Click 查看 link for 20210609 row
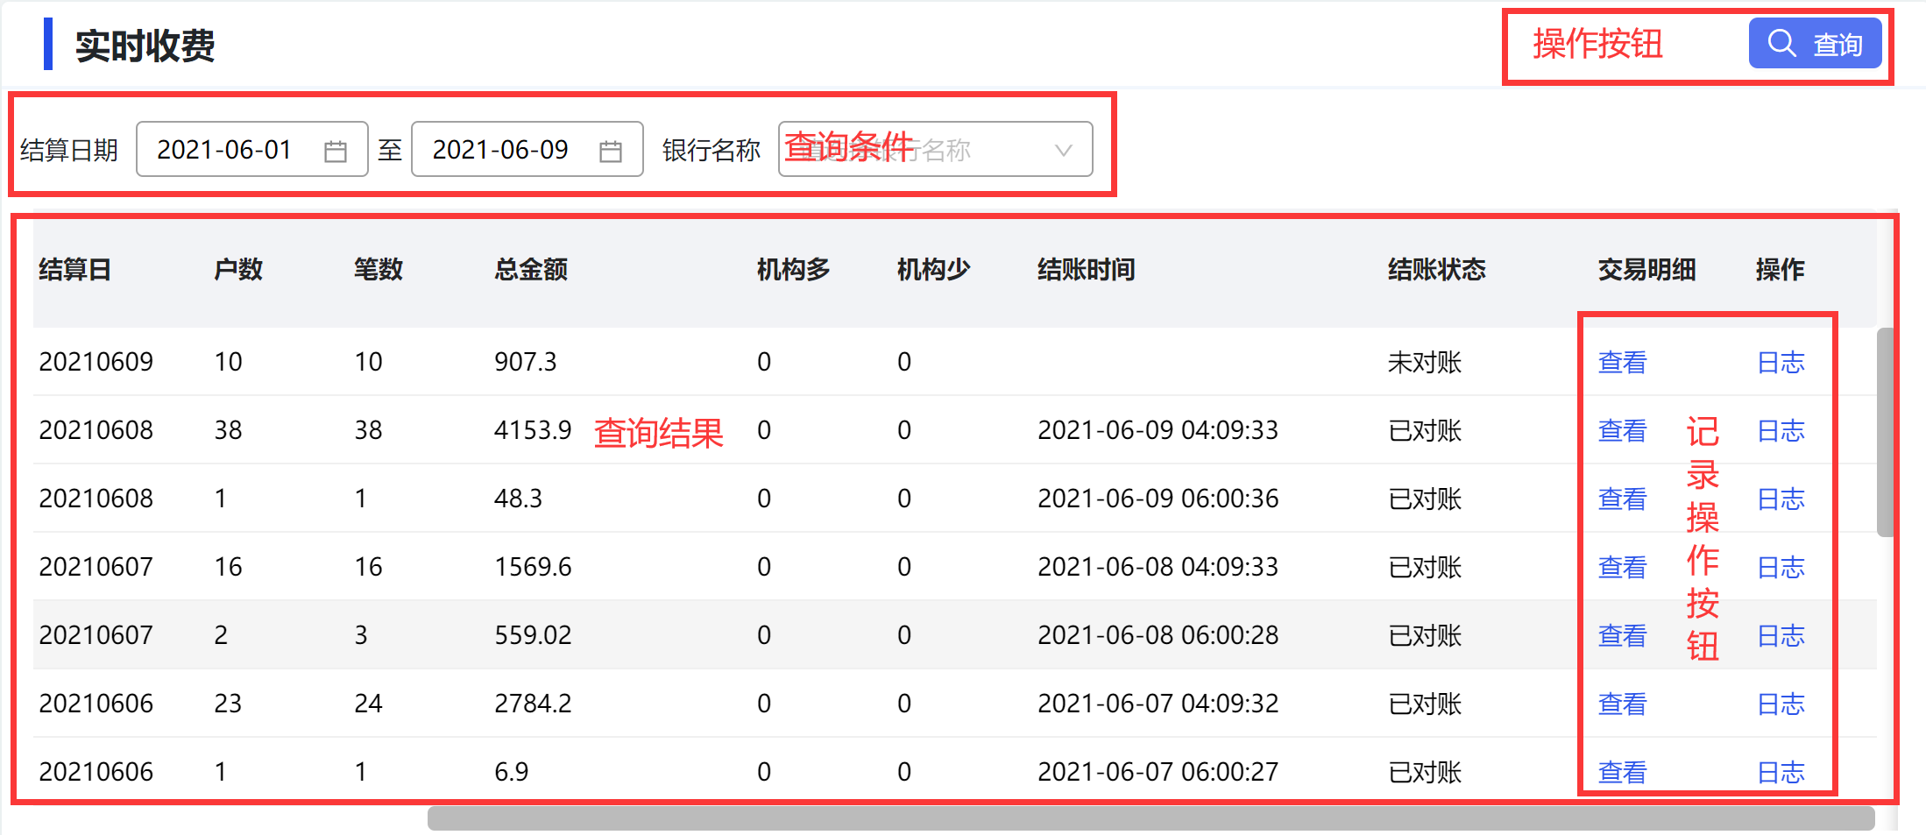Viewport: 1926px width, 835px height. [x=1622, y=362]
